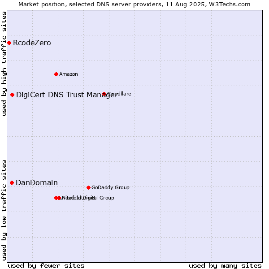Click the red RcodeZero data point
This screenshot has width=269, height=269.
[x=9, y=43]
